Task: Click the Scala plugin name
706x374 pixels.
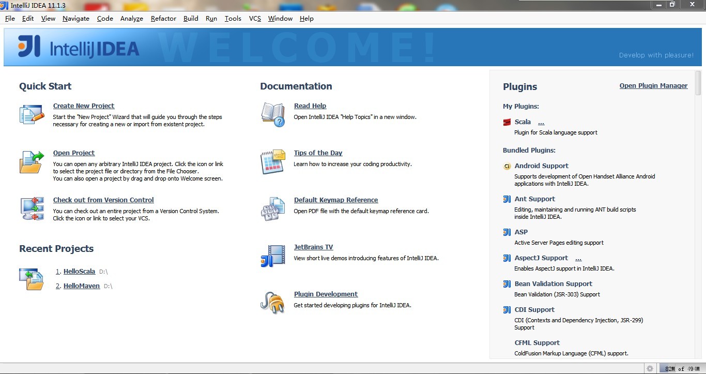Action: click(523, 122)
